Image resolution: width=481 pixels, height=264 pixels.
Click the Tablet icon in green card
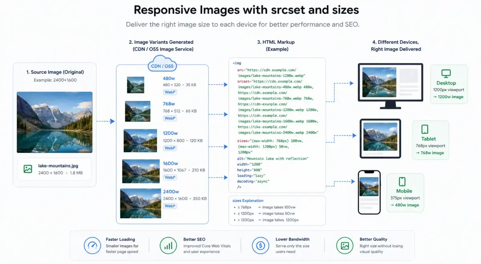tap(425, 129)
